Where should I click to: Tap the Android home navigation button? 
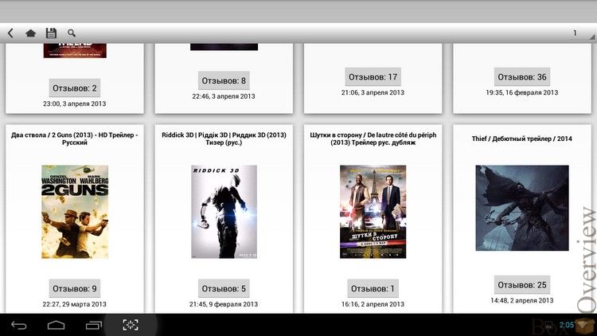pyautogui.click(x=56, y=325)
